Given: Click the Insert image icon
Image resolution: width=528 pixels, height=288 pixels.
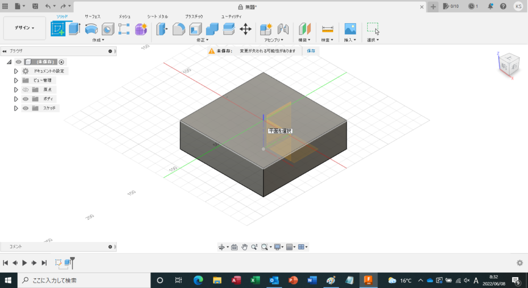Looking at the screenshot, I should coord(350,29).
